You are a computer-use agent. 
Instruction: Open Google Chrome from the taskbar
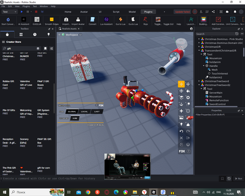(88, 192)
